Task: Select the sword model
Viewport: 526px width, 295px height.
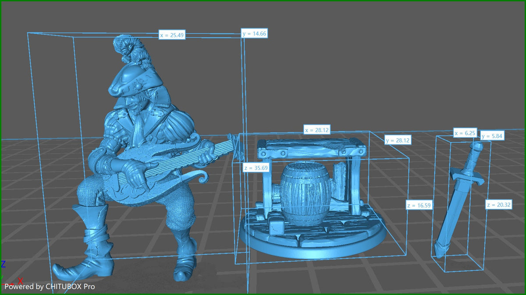Action: pyautogui.click(x=459, y=199)
